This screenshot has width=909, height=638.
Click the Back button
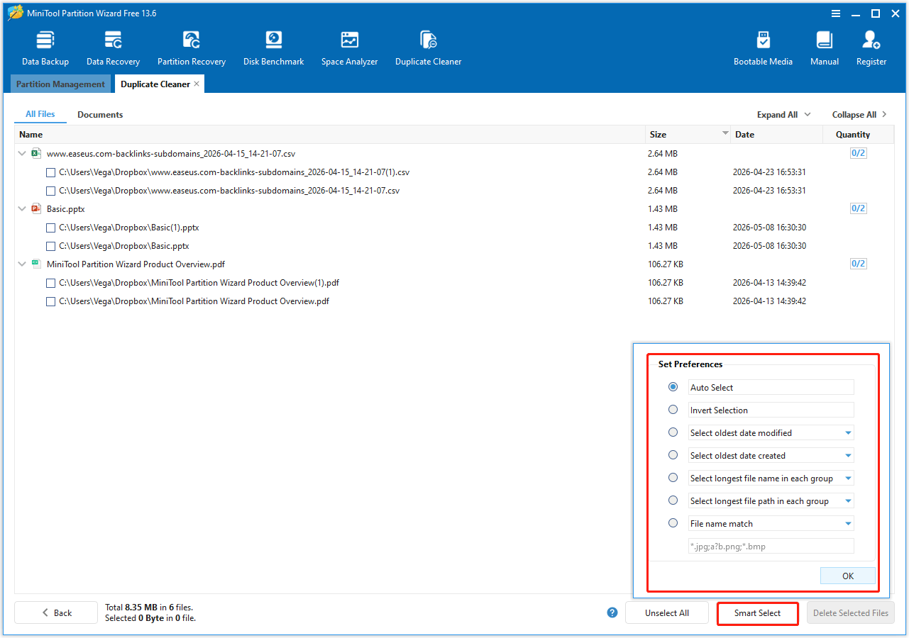pos(56,612)
